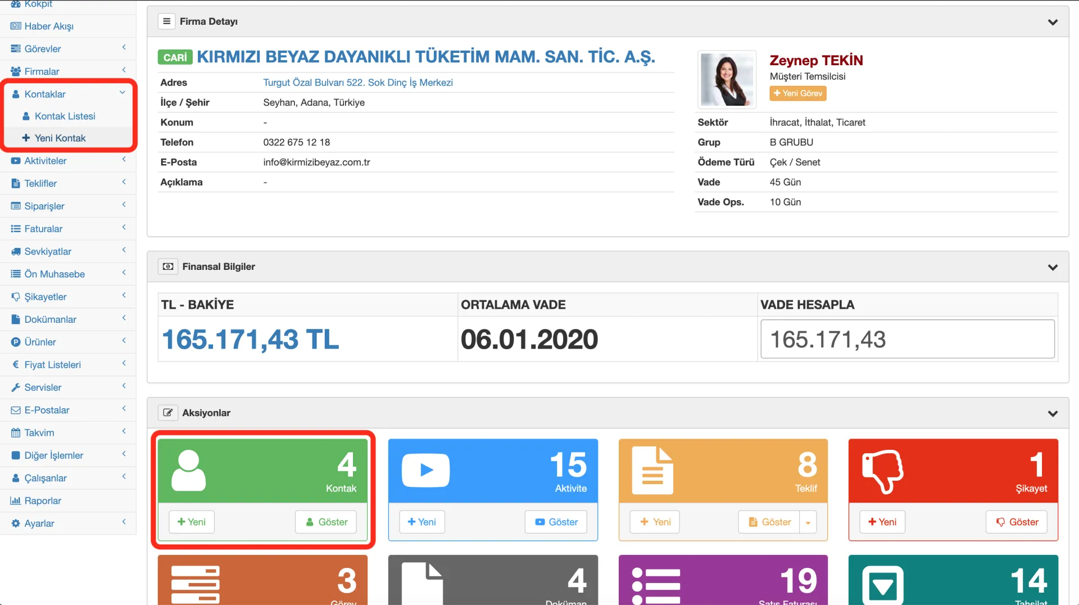Image resolution: width=1079 pixels, height=605 pixels.
Task: Collapse the Finansal Bilgiler section chevron
Action: click(x=1053, y=268)
